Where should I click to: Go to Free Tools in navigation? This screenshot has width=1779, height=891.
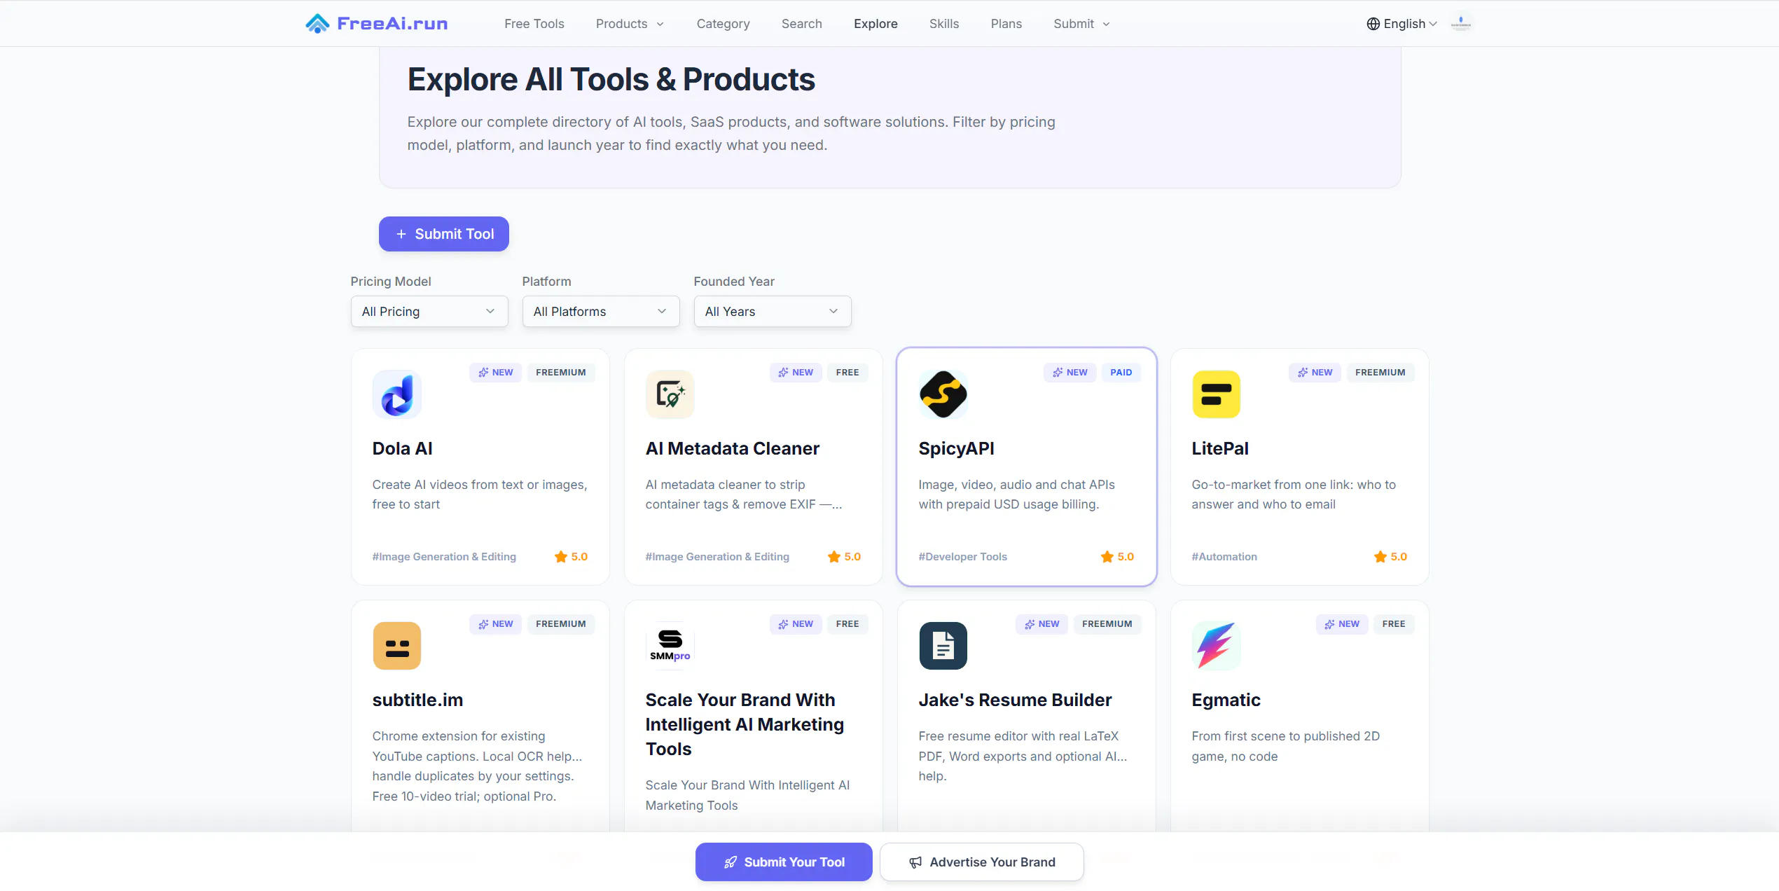(534, 24)
